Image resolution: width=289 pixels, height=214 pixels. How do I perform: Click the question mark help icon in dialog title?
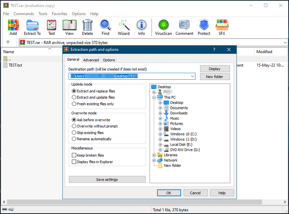pyautogui.click(x=214, y=50)
